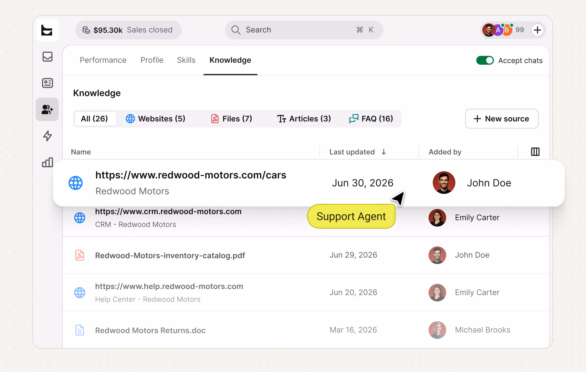Click the app logo in the top left
586x372 pixels.
coord(47,30)
